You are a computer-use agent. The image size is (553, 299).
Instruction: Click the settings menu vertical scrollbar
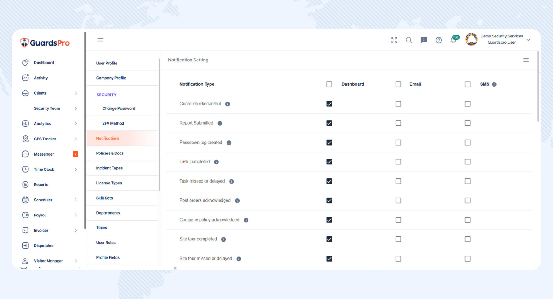click(x=159, y=124)
